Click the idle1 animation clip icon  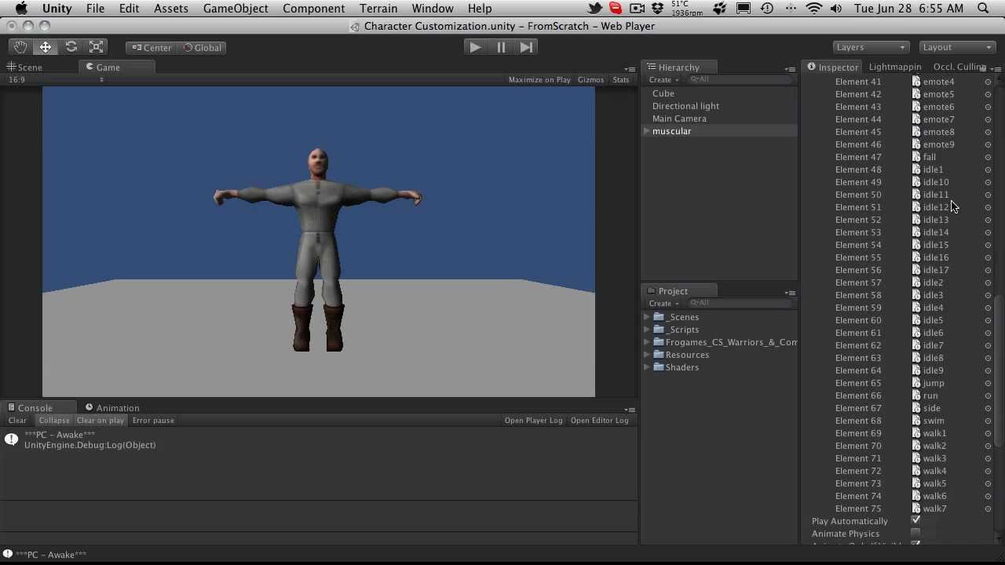[x=915, y=169]
